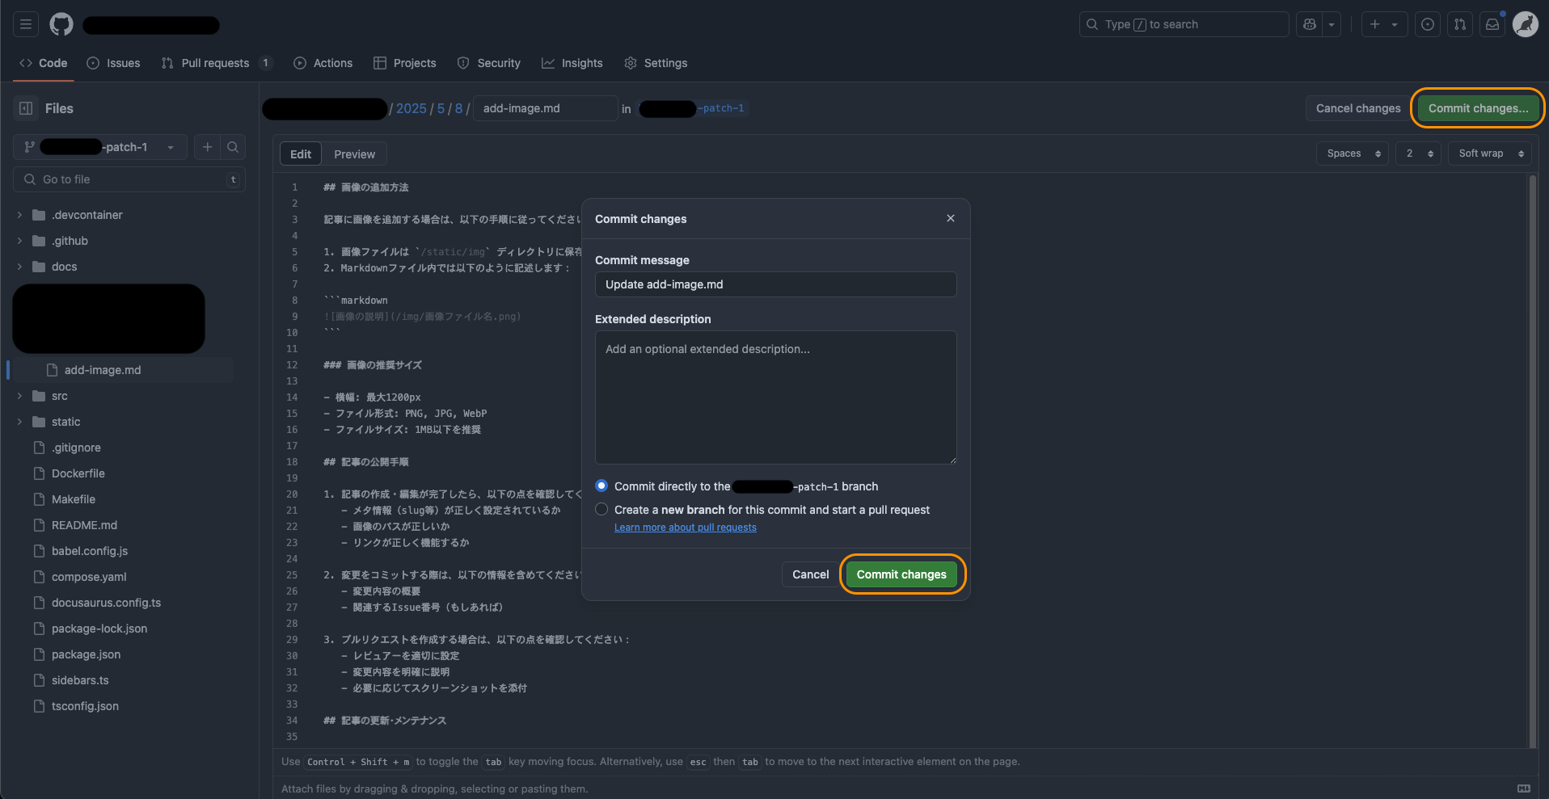Select Commit directly to branch radio
Screen dimensions: 1549x799
pos(601,486)
